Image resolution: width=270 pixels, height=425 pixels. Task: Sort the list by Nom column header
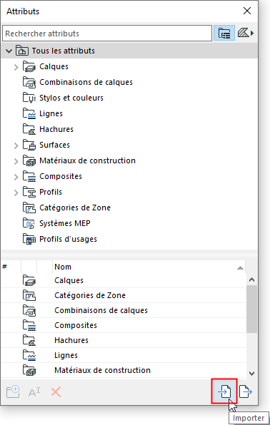click(149, 267)
